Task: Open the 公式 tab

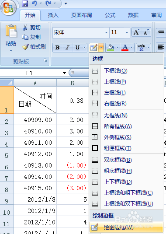Action: click(x=110, y=15)
